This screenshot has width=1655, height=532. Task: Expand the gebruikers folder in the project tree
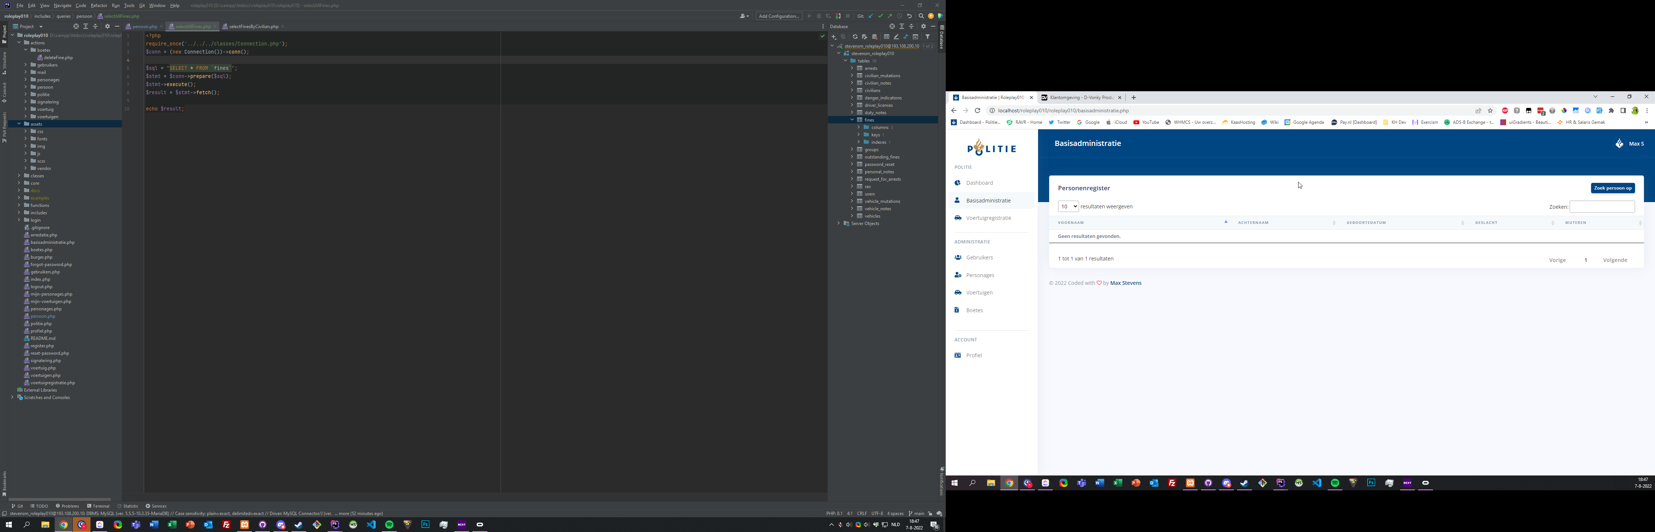(x=26, y=65)
